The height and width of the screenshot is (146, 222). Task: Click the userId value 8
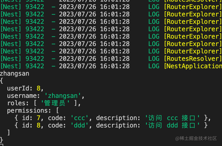39,88
